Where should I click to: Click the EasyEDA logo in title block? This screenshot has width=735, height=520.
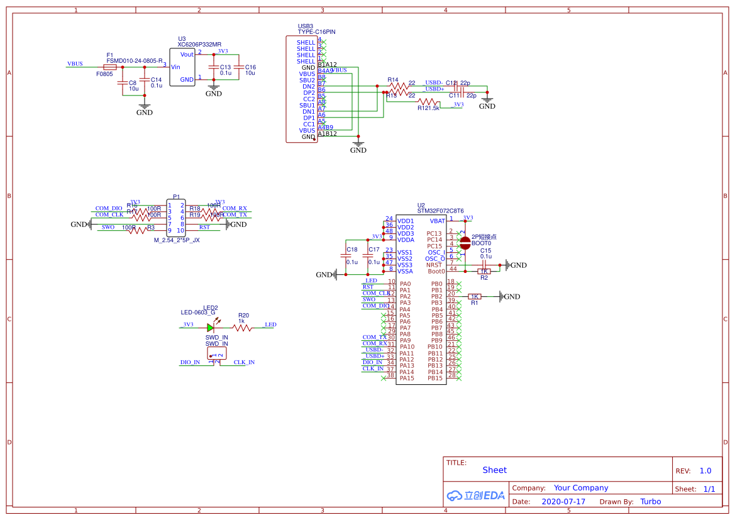476,495
